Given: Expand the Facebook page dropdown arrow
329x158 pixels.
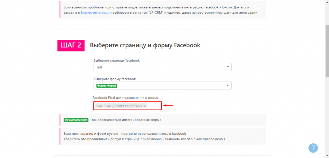Looking at the screenshot, I should tap(227, 67).
